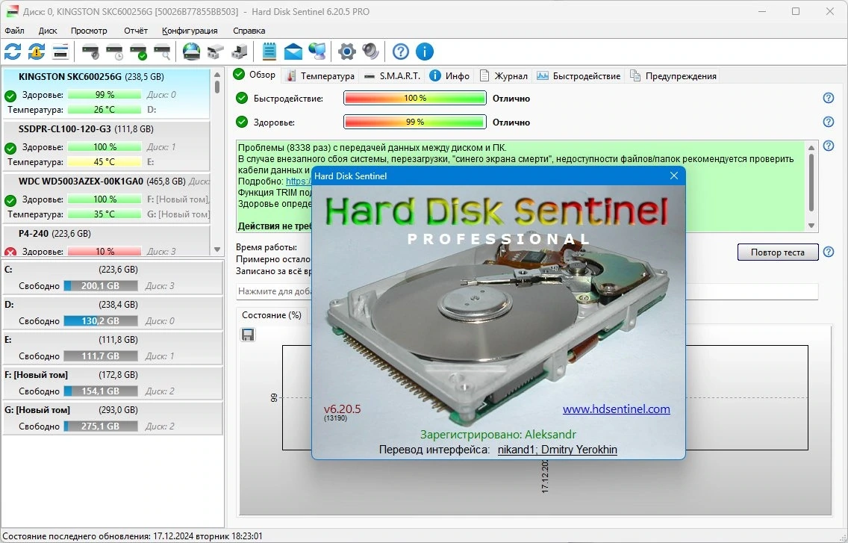Click the disk with clock test icon
This screenshot has height=543, width=848.
tap(114, 52)
